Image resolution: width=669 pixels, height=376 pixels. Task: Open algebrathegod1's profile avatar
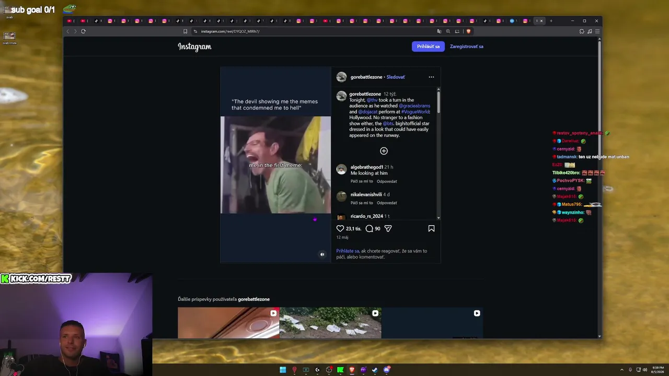(341, 169)
